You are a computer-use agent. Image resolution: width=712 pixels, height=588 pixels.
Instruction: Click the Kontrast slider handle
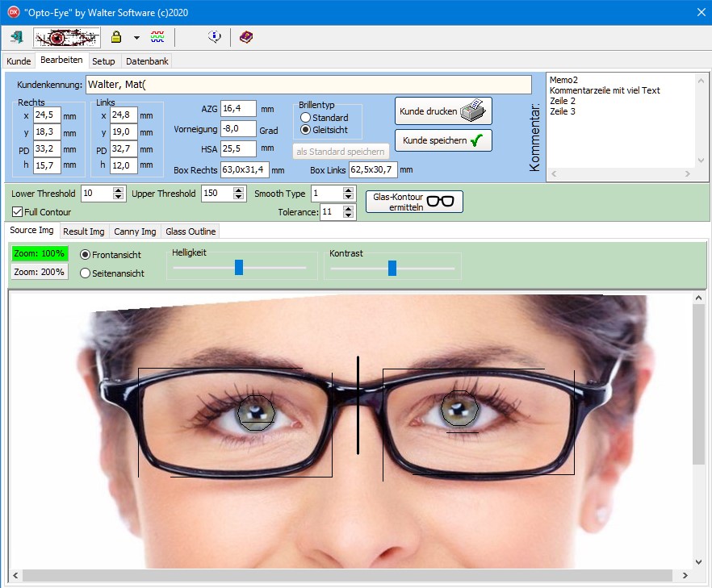click(x=392, y=268)
